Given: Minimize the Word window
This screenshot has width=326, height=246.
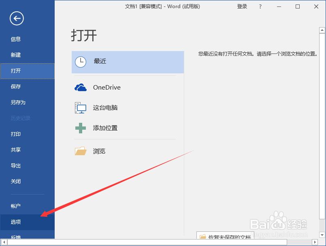Looking at the screenshot, I should (x=279, y=6).
